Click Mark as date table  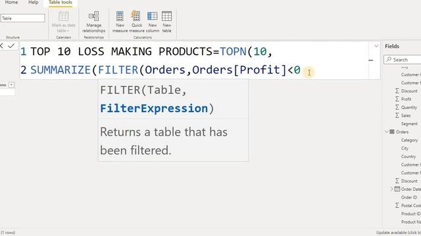click(64, 22)
